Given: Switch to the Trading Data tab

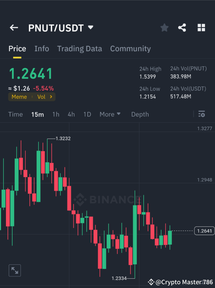Looking at the screenshot, I should [x=79, y=48].
